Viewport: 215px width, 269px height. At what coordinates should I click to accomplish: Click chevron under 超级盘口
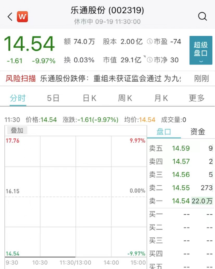tap(201, 61)
